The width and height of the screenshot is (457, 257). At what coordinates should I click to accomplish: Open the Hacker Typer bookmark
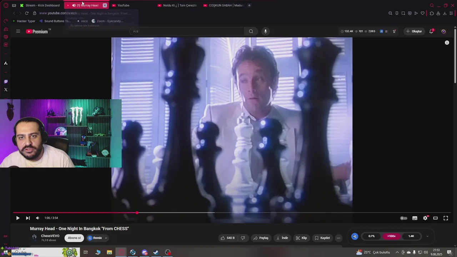pyautogui.click(x=24, y=21)
